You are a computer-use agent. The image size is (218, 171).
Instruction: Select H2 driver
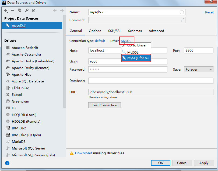click(x=14, y=108)
